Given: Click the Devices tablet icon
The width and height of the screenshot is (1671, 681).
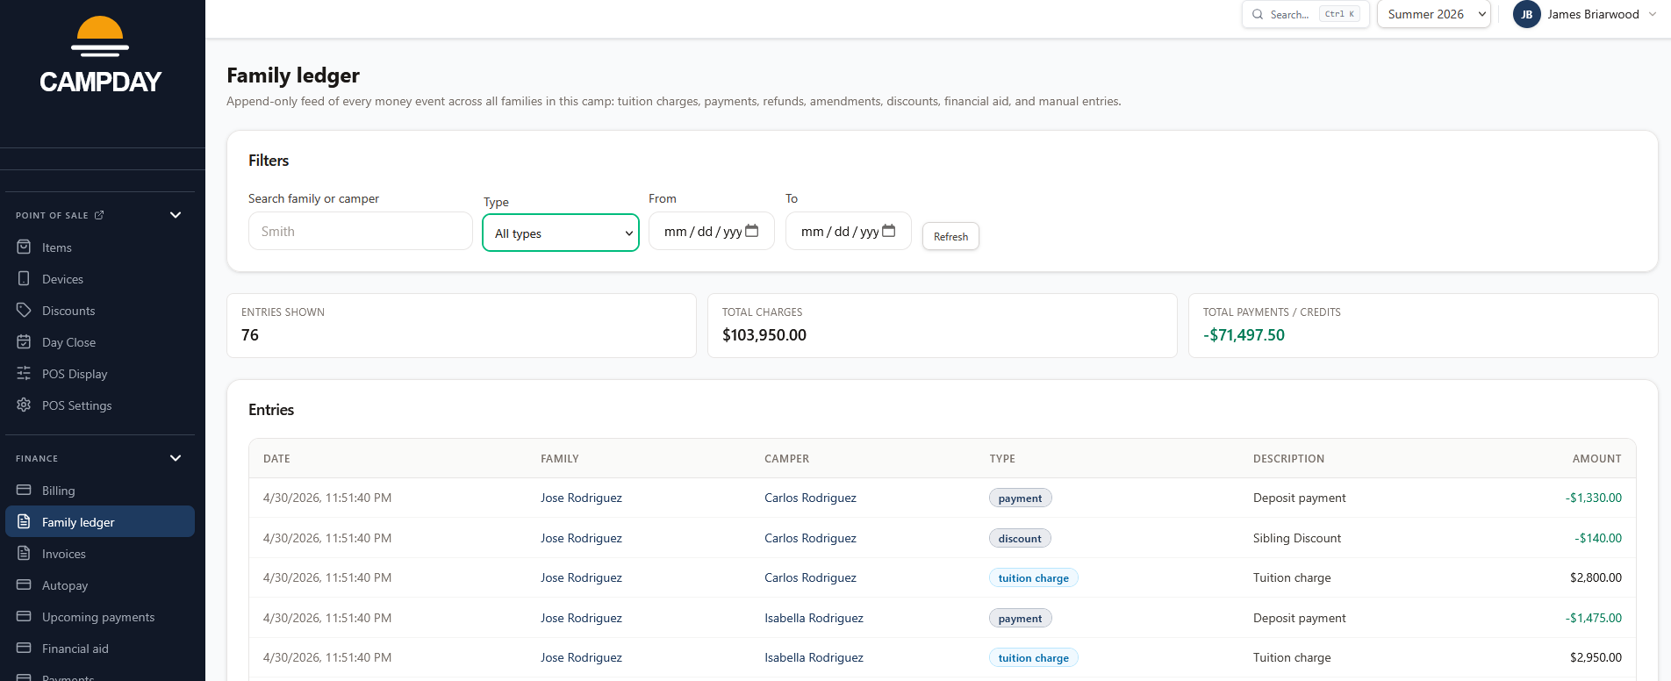Looking at the screenshot, I should click(24, 279).
